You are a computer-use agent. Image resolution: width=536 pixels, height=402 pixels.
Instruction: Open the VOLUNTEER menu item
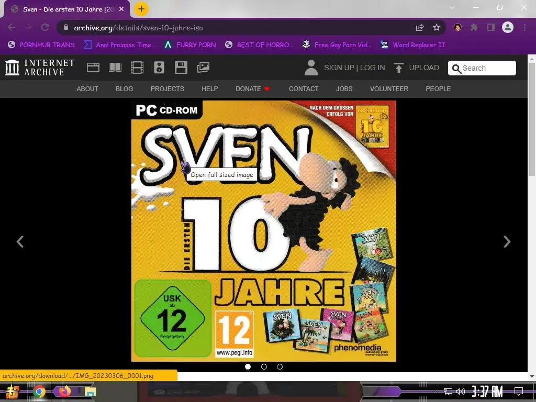[389, 89]
